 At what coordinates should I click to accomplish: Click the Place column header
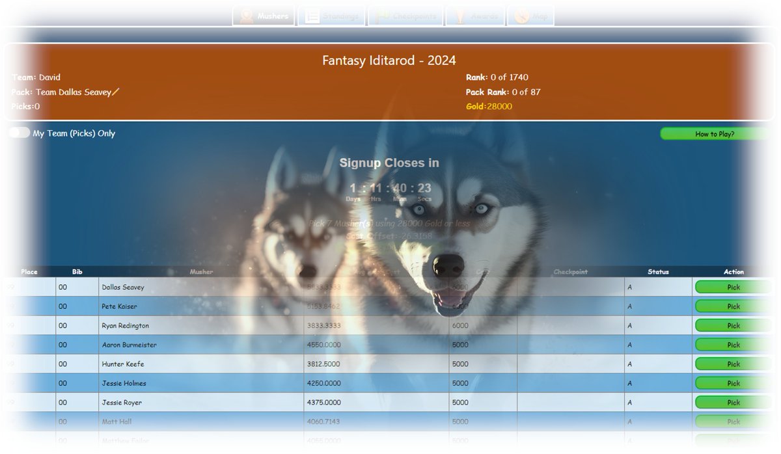pos(29,272)
